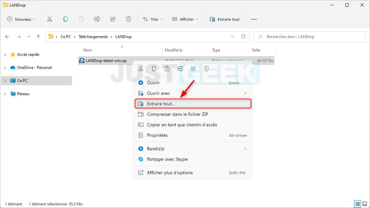Viewport: 370px width, 208px height.
Task: Click the Delete trash icon in the toolbar
Action: (129, 19)
